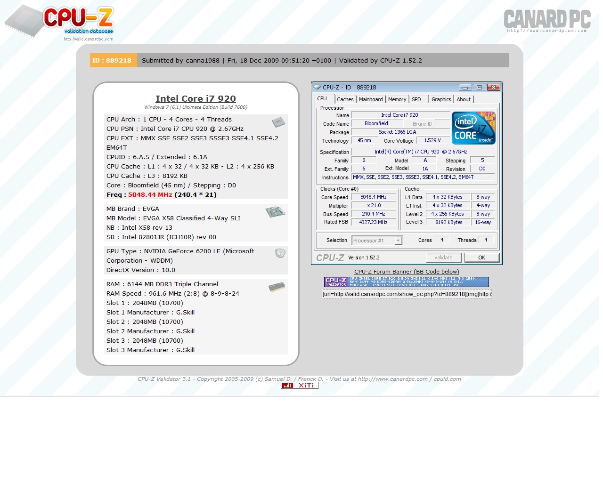Click the Submitted by canna1988 header text
This screenshot has width=603, height=483.
(x=180, y=60)
